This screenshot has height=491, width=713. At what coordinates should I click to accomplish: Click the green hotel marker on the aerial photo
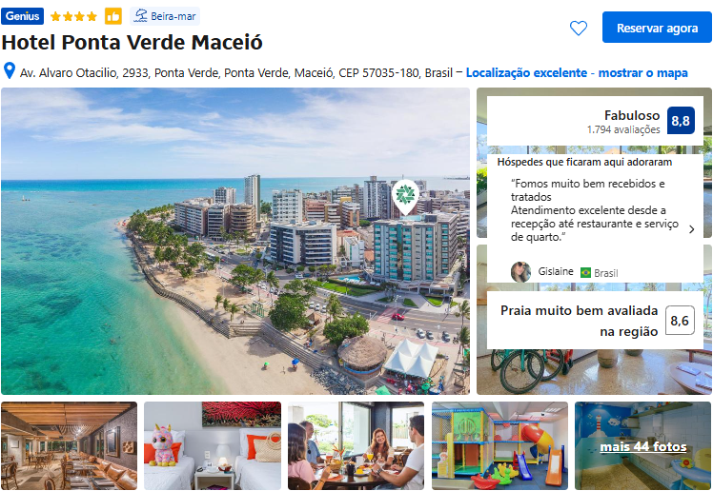pos(405,196)
